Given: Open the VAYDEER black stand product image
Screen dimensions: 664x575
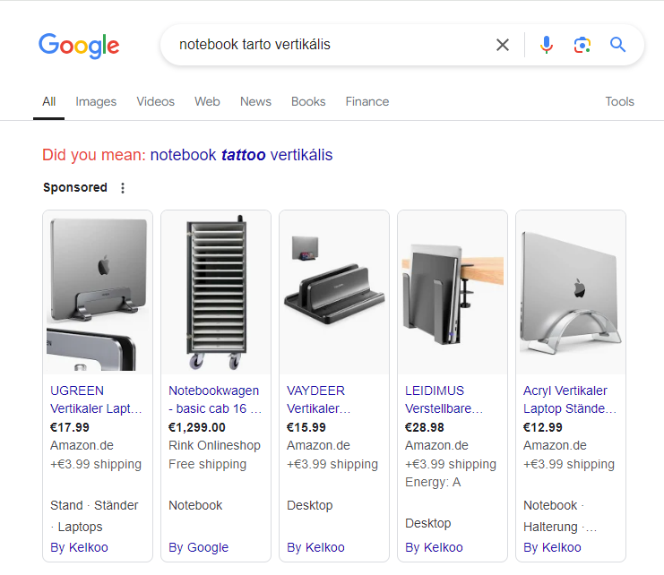Looking at the screenshot, I should coord(334,293).
